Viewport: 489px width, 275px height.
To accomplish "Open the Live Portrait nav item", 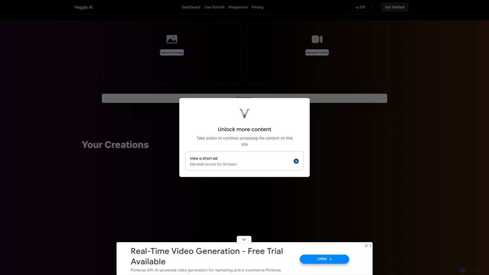I will pyautogui.click(x=214, y=7).
